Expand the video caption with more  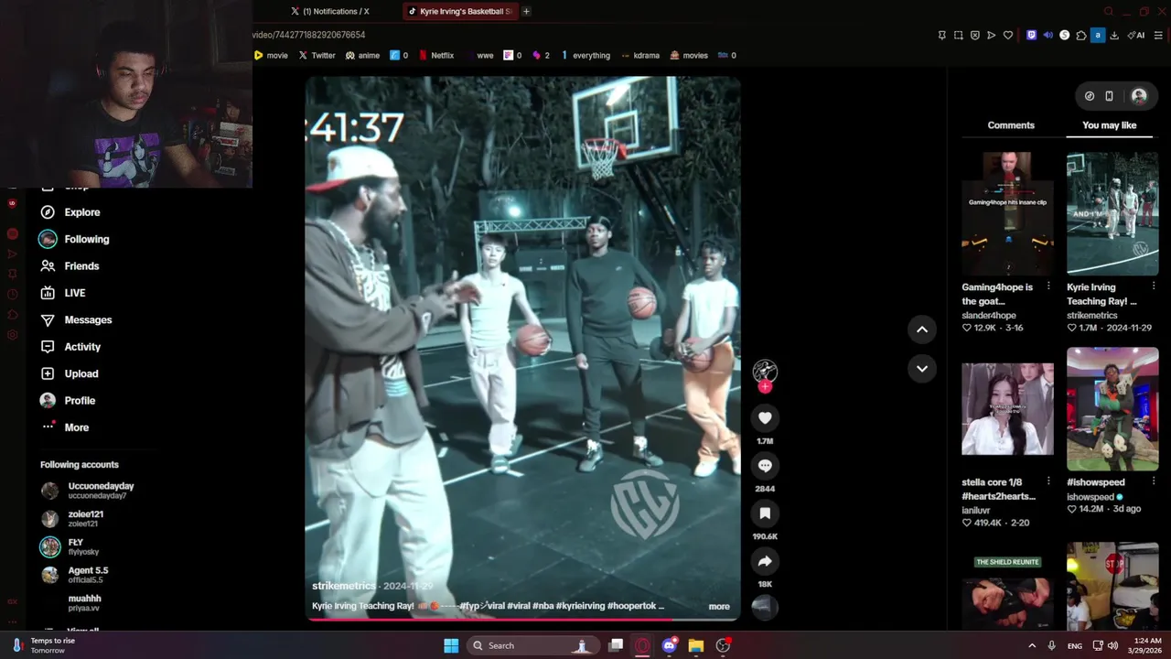[719, 606]
